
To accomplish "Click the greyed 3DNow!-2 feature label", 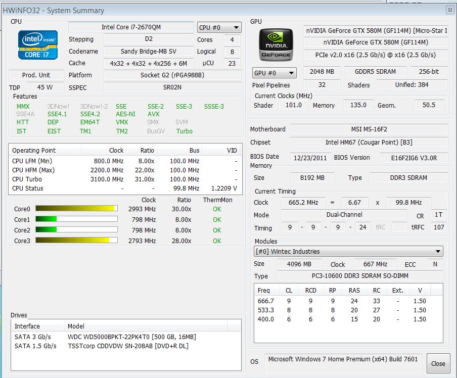I will [94, 107].
